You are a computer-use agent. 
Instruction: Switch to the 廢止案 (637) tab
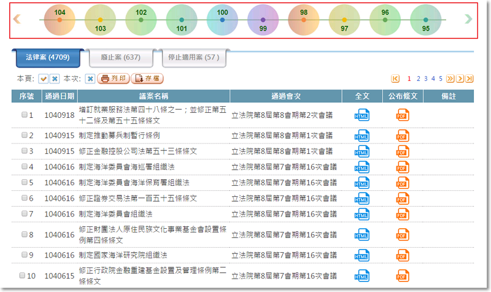pos(115,58)
